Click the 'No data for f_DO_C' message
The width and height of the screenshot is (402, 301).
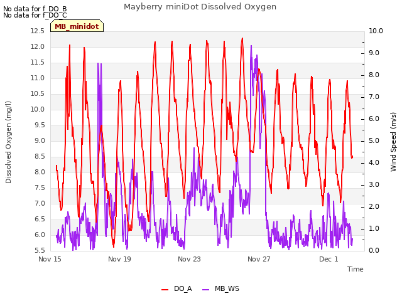click(35, 15)
